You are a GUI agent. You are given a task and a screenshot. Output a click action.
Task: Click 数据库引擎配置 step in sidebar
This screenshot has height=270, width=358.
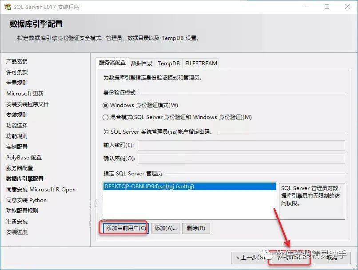click(x=25, y=179)
